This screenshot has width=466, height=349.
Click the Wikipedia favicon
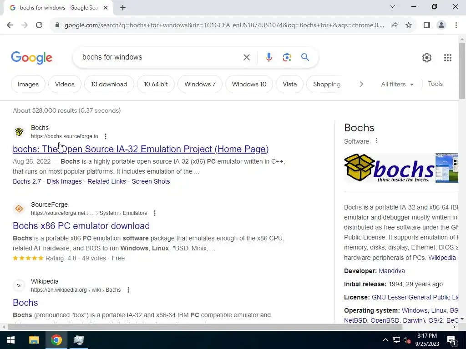tap(19, 285)
